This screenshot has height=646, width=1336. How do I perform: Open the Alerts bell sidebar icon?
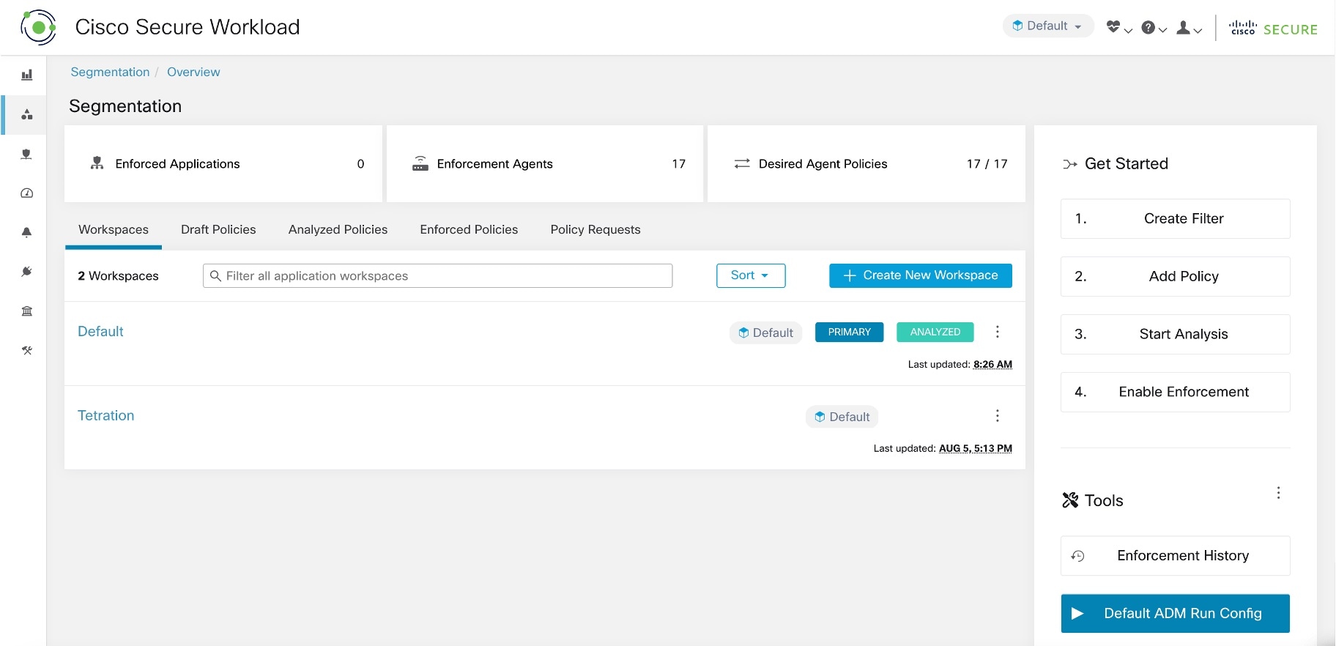pyautogui.click(x=27, y=232)
